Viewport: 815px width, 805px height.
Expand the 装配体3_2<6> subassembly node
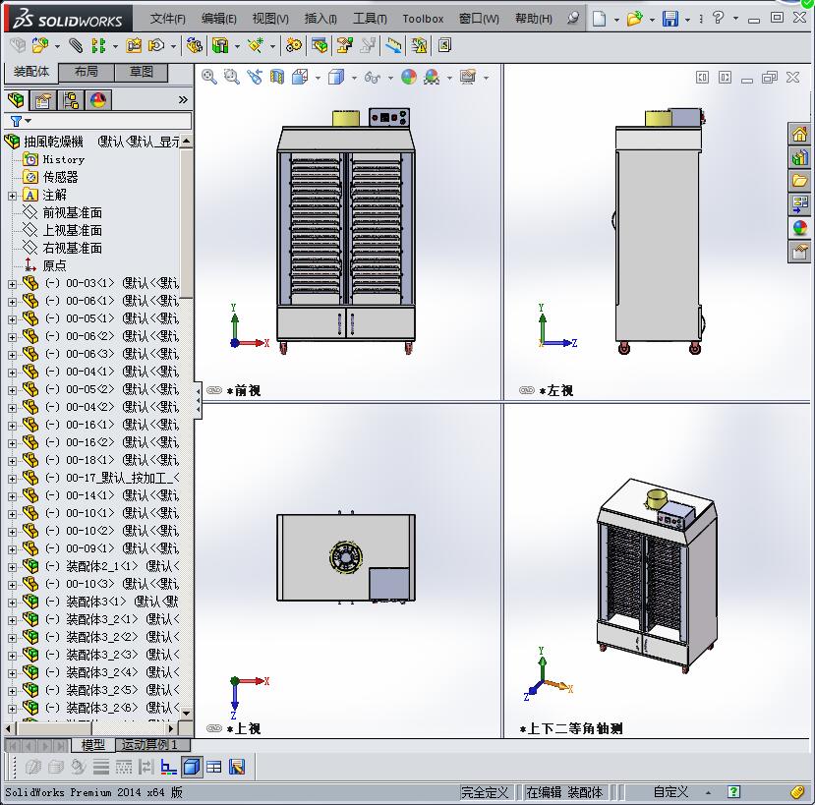pos(12,709)
